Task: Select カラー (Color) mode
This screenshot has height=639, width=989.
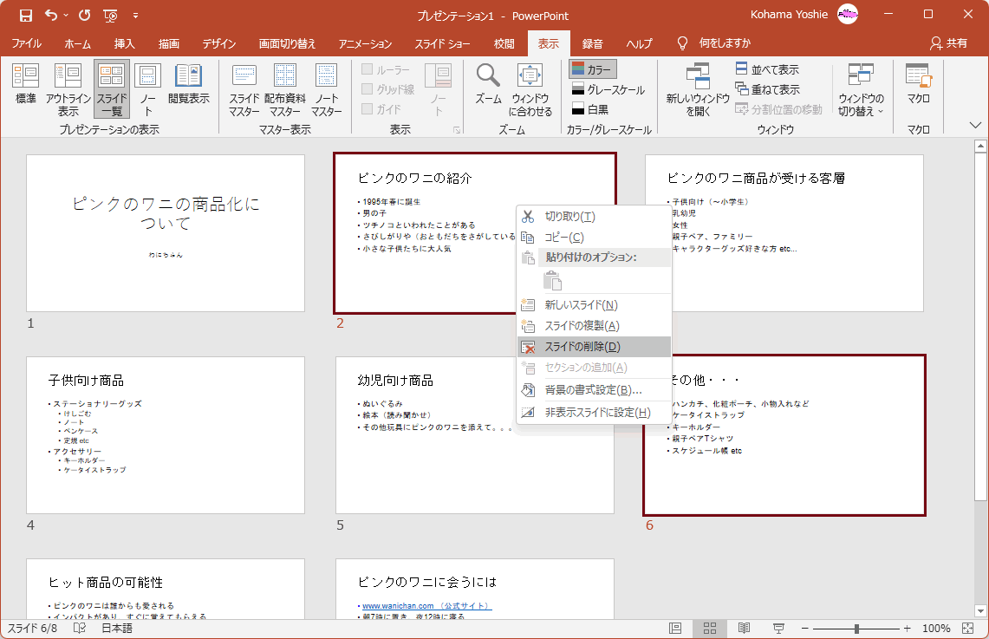Action: coord(592,69)
